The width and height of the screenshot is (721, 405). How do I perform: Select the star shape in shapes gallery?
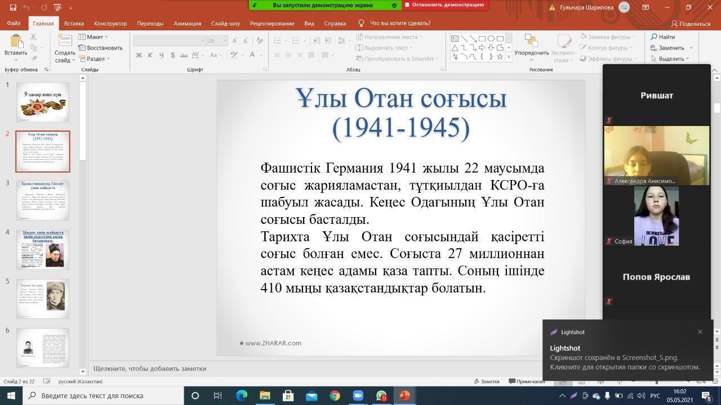tap(500, 57)
